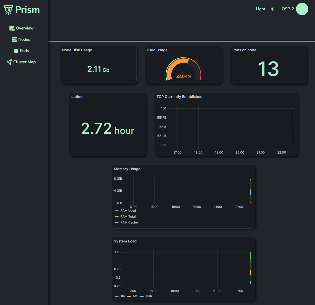
Task: Click the 155.75 axis label in TCP chart
Action: point(161,118)
